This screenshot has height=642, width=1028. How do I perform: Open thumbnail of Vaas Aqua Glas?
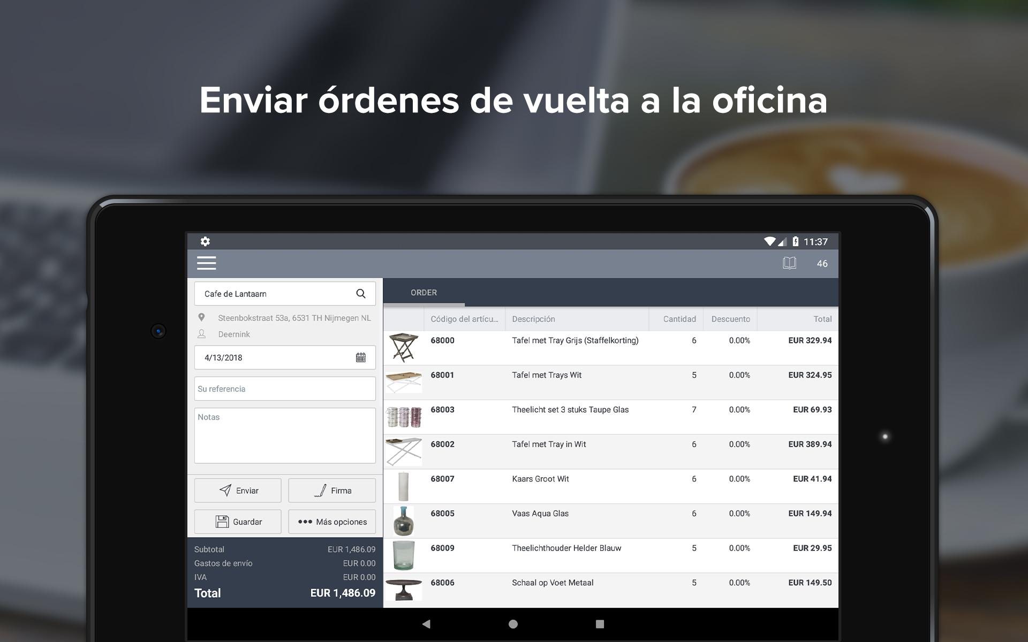coord(404,521)
